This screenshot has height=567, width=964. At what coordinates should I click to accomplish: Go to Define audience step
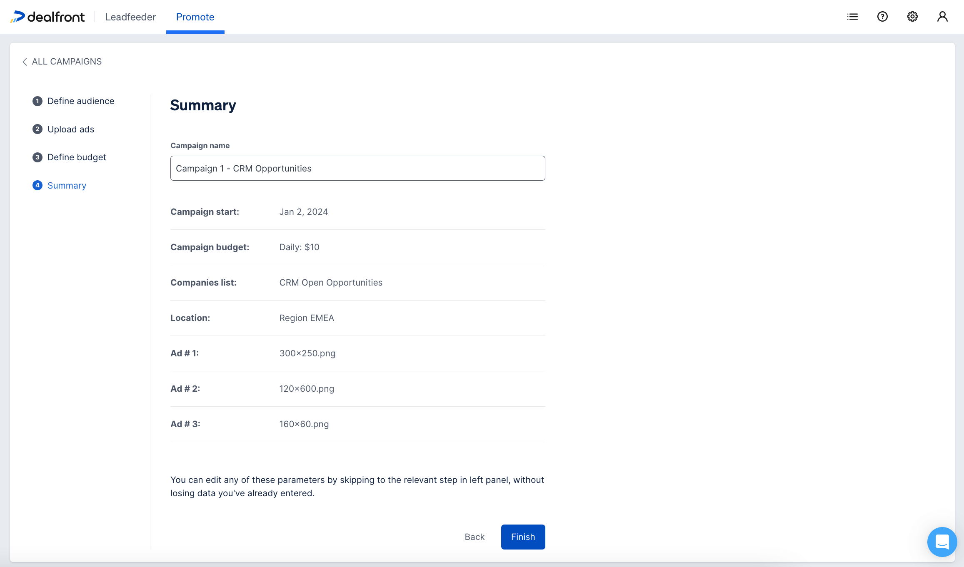[81, 101]
